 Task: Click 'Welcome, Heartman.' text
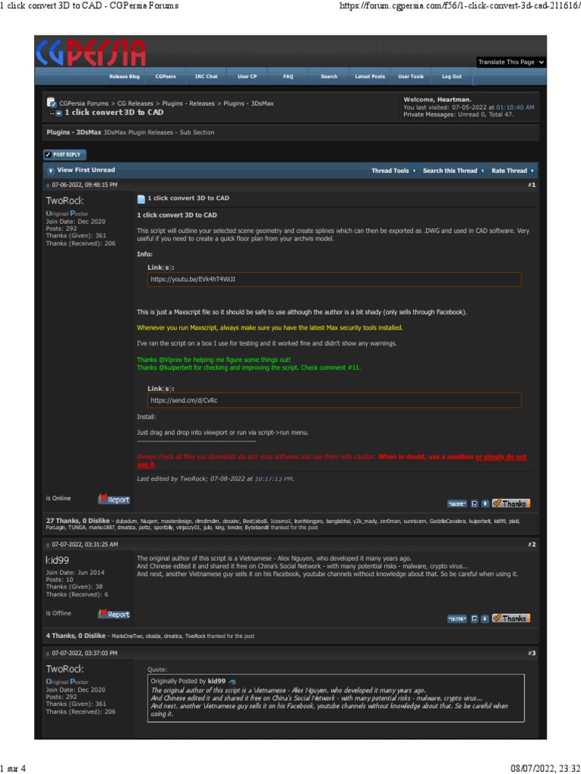(437, 100)
